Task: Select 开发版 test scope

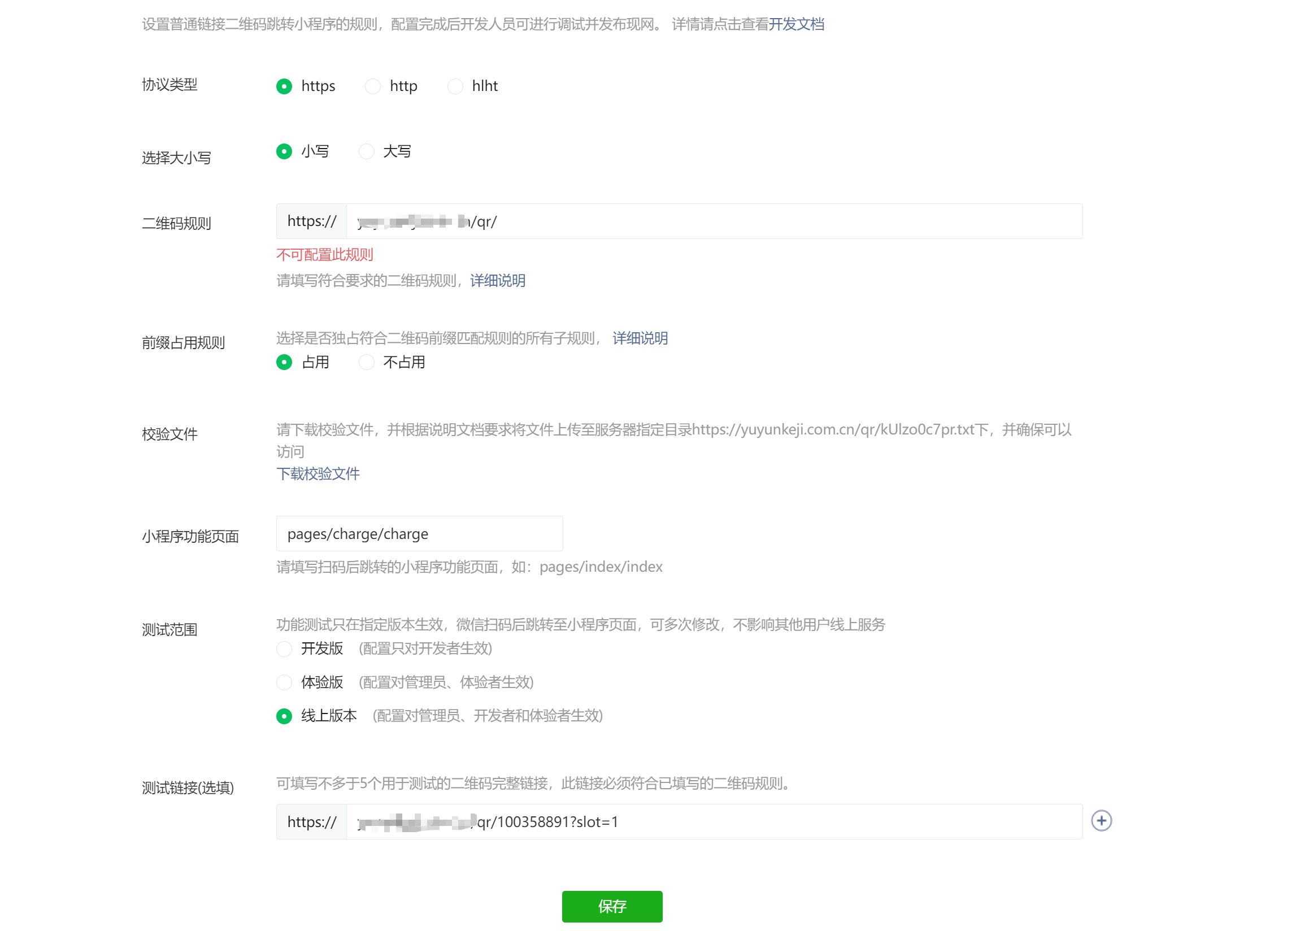Action: coord(284,649)
